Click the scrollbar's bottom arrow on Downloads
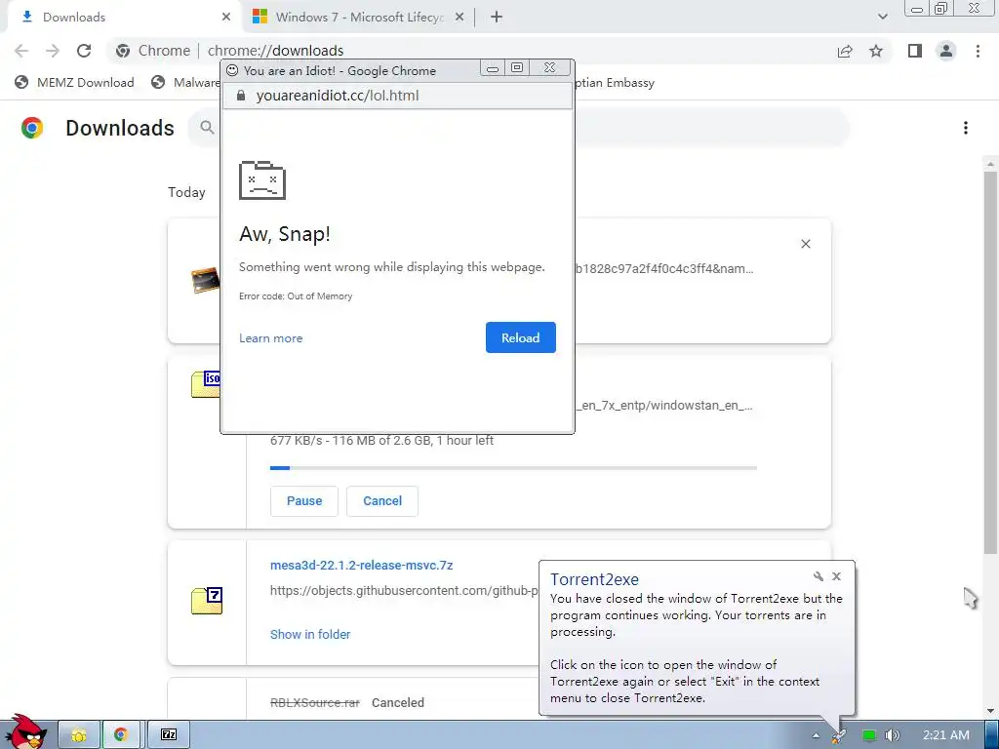The image size is (999, 749). click(x=990, y=710)
